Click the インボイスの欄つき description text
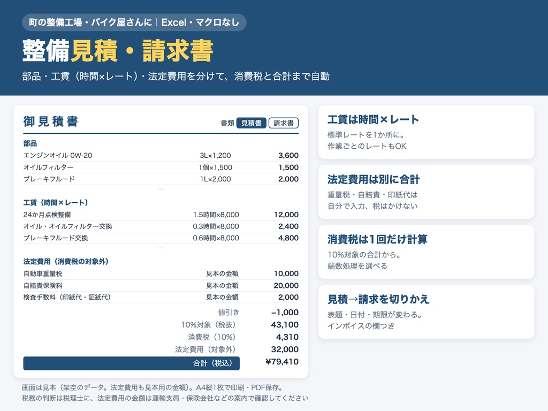 361,326
